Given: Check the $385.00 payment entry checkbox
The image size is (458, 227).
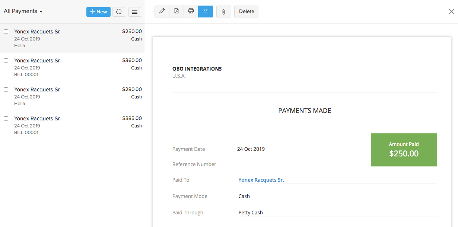Looking at the screenshot, I should pyautogui.click(x=6, y=119).
